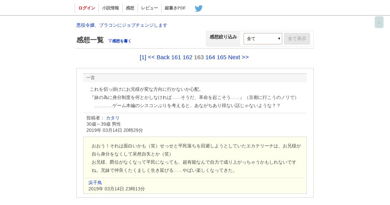Select レビュー in the top navigation
Screen dimensions: 390x205
point(149,8)
